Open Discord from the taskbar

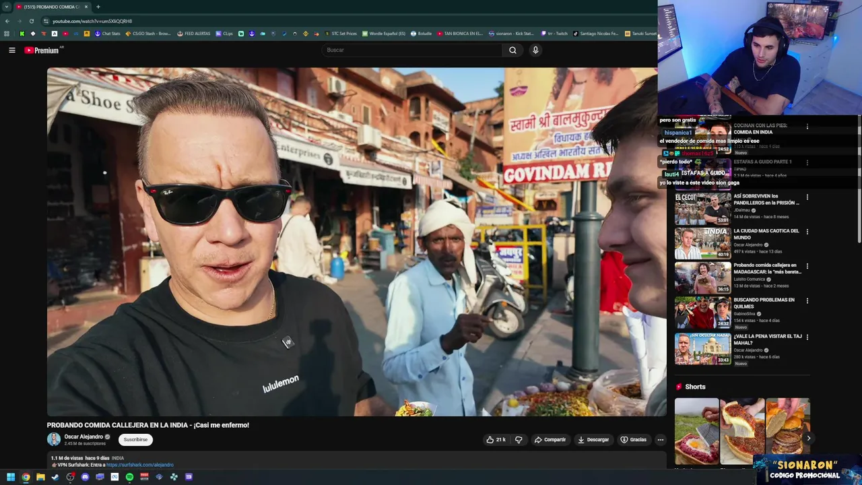85,477
